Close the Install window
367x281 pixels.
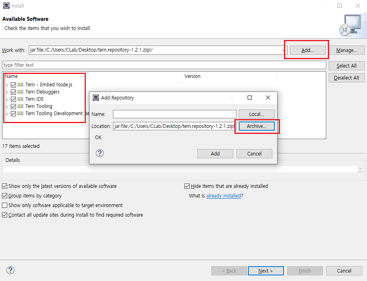tap(358, 6)
